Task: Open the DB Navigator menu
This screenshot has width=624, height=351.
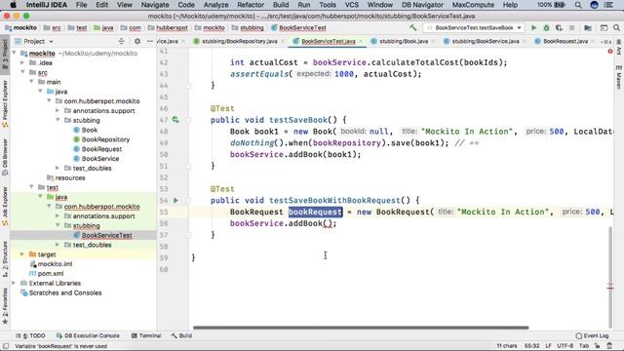Action: 422,5
